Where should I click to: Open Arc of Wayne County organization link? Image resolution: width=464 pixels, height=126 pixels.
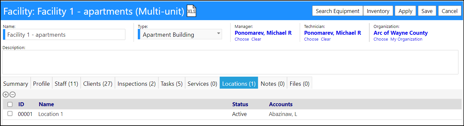click(401, 33)
